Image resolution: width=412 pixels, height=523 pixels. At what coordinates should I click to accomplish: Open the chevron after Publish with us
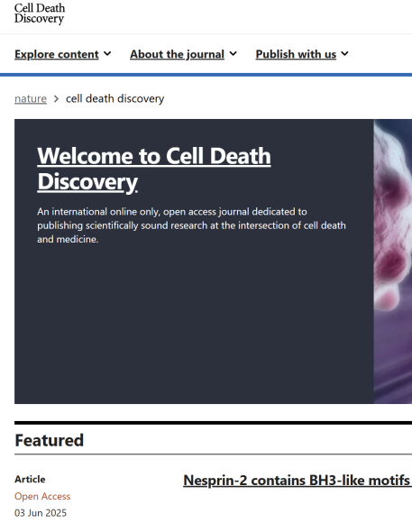(x=344, y=54)
